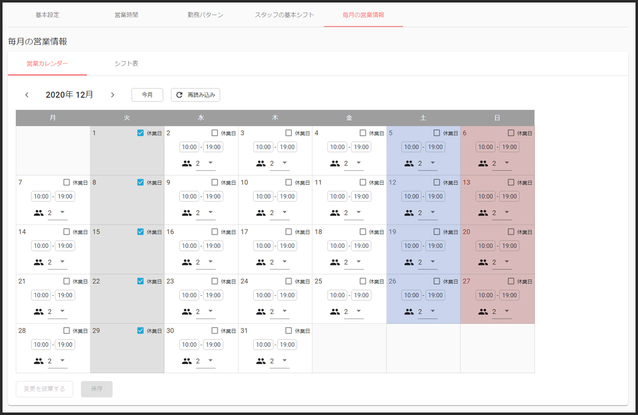
Task: Uncheck 休業日 checkbox for December 22
Action: [141, 281]
